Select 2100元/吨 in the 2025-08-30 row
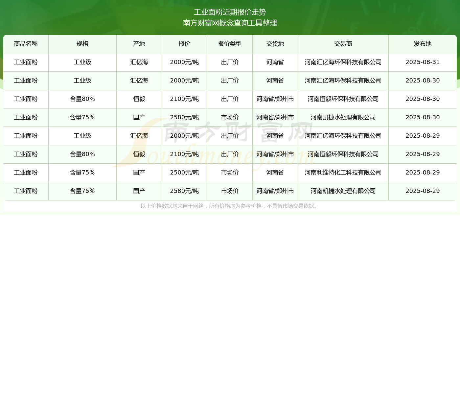 point(185,99)
